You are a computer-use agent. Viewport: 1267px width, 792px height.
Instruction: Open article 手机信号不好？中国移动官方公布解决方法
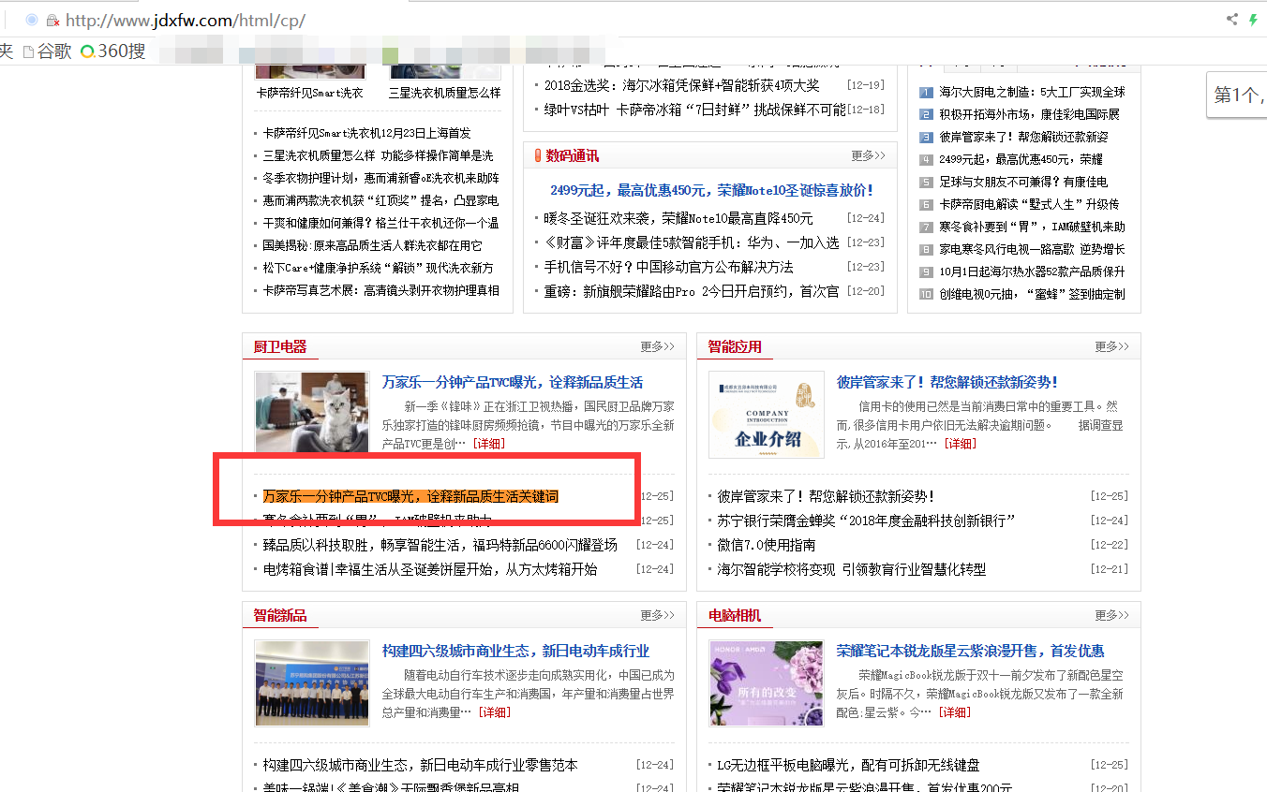[669, 267]
